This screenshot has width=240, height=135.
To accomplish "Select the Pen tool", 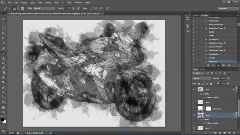I will [3, 87].
